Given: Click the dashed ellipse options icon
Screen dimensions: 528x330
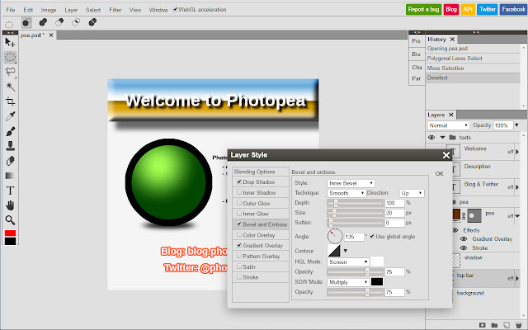Looking at the screenshot, I should (x=9, y=24).
